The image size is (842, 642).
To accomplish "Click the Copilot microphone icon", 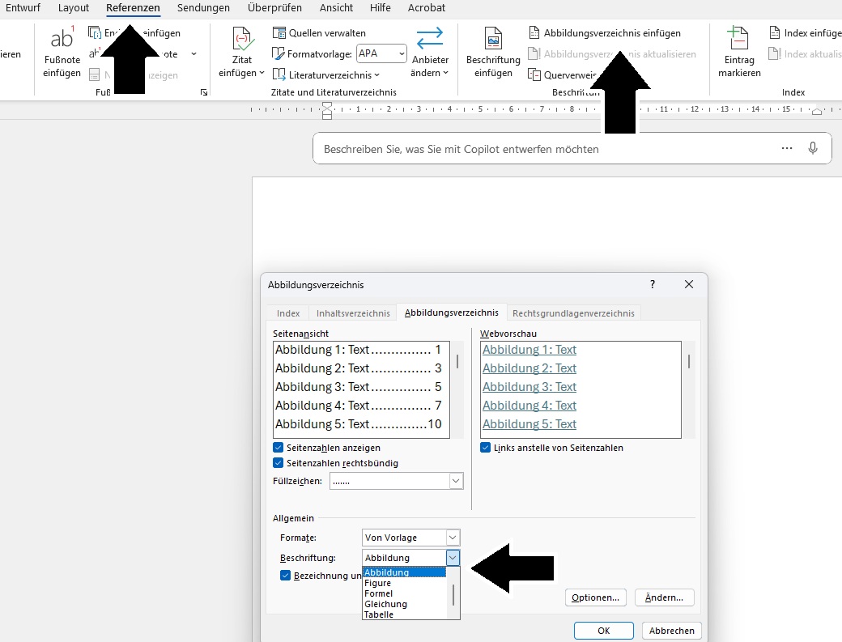I will 813,148.
